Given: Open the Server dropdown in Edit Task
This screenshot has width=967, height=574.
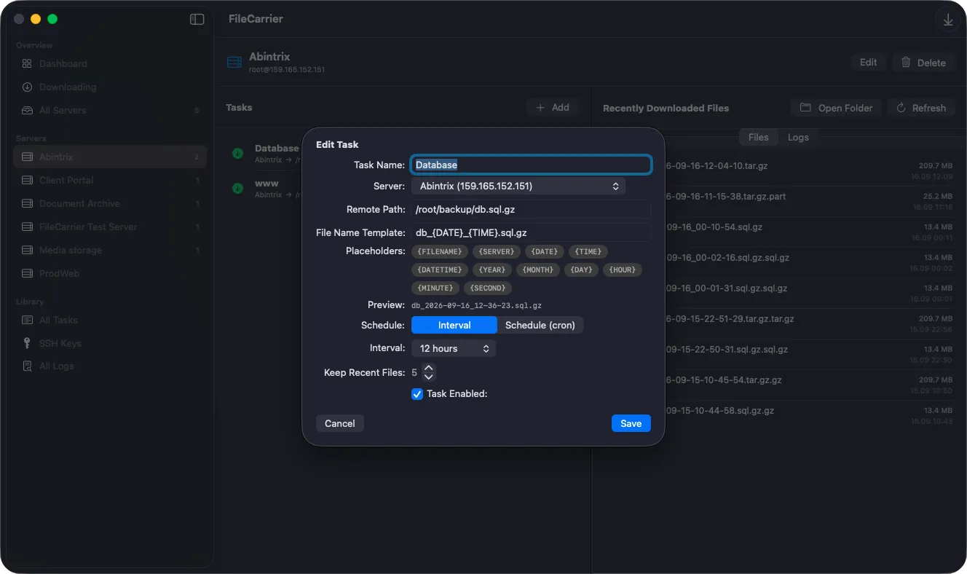Looking at the screenshot, I should click(518, 186).
